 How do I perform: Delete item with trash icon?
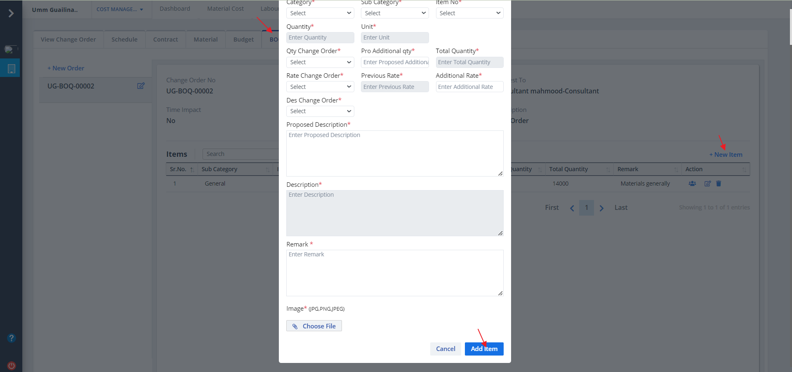pyautogui.click(x=719, y=184)
